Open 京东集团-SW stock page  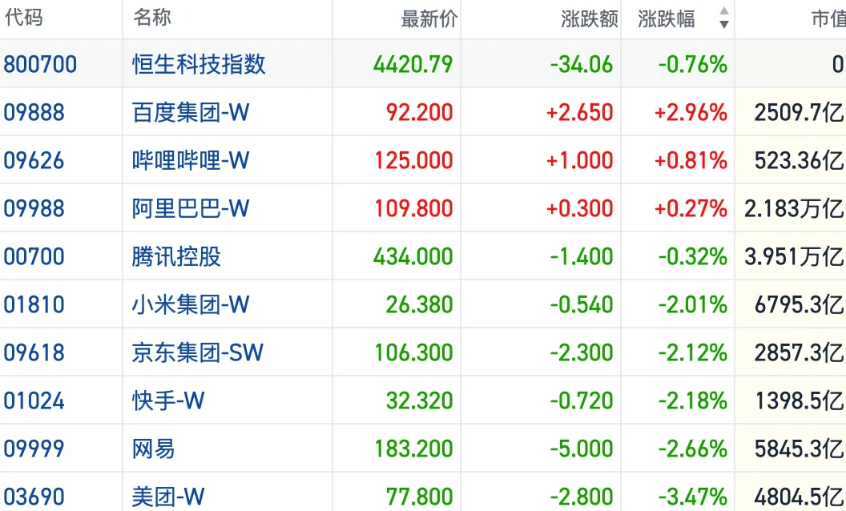(x=198, y=353)
